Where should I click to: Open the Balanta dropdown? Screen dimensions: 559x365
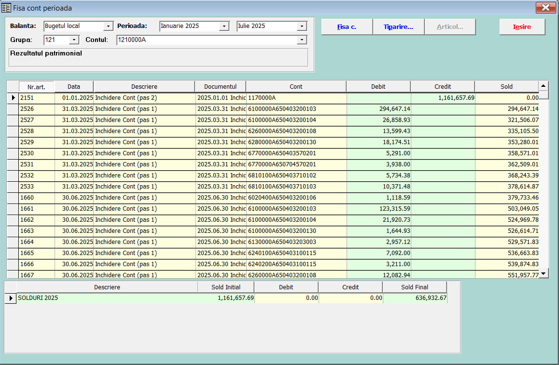point(108,26)
